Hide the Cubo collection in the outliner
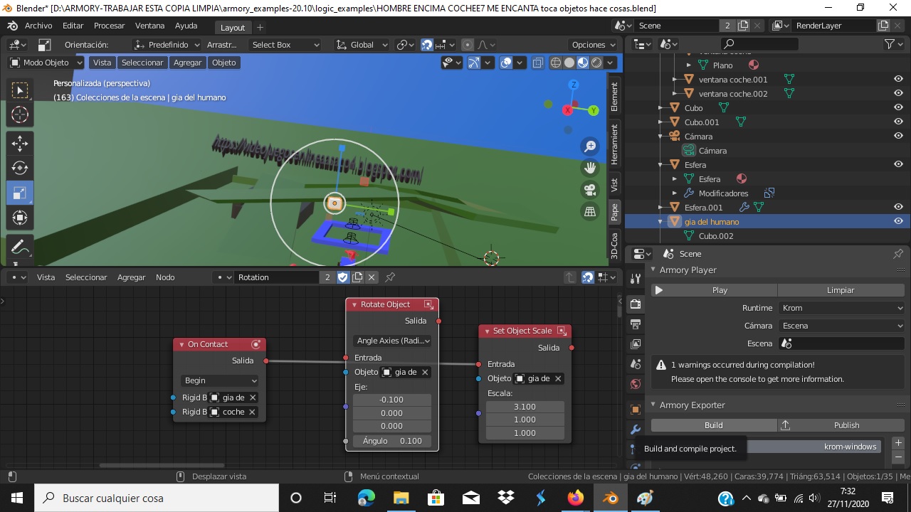 (x=898, y=107)
